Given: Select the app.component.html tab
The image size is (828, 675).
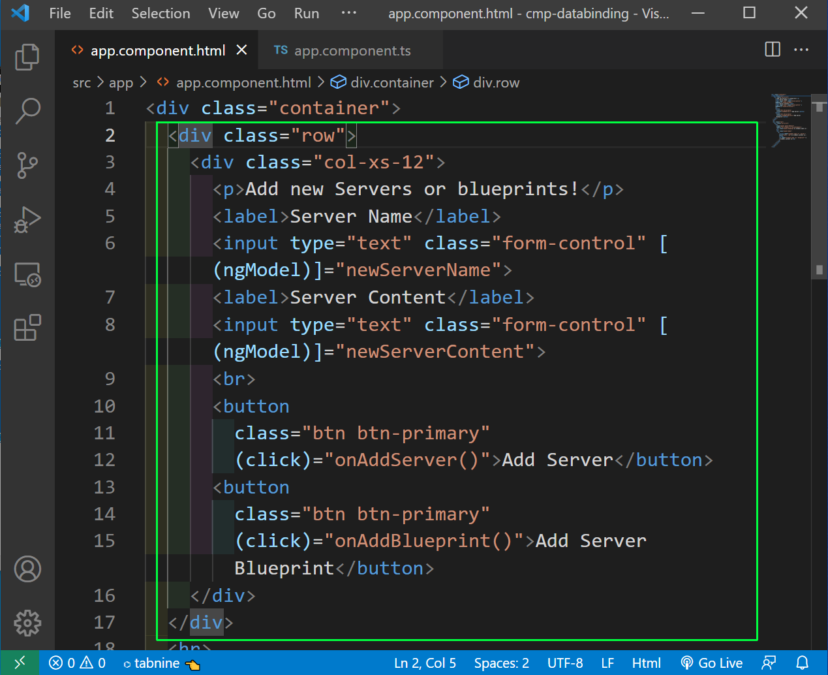Looking at the screenshot, I should pos(157,50).
